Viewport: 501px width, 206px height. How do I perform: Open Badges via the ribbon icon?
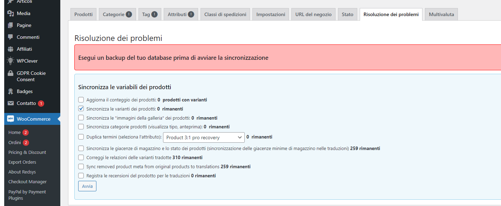(x=11, y=91)
